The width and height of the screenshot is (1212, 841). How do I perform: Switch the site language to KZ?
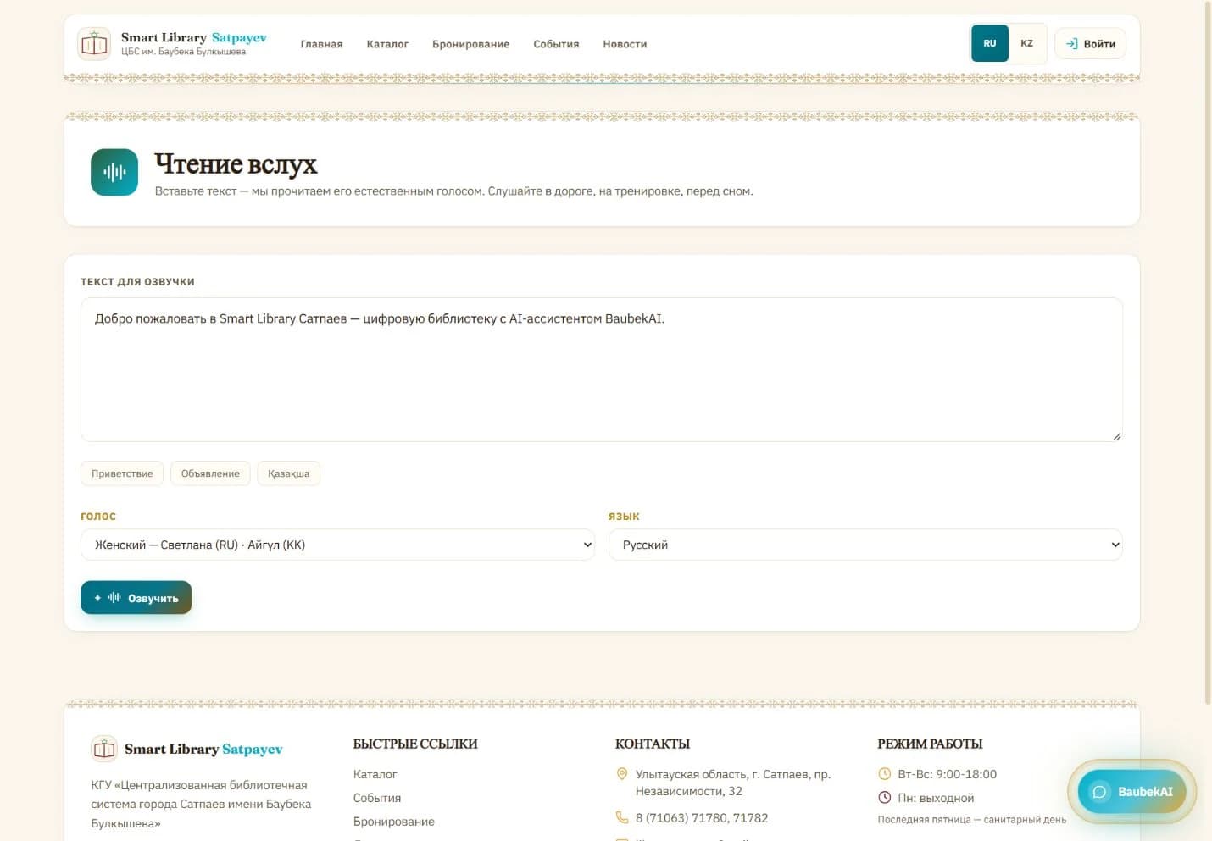(x=1027, y=43)
